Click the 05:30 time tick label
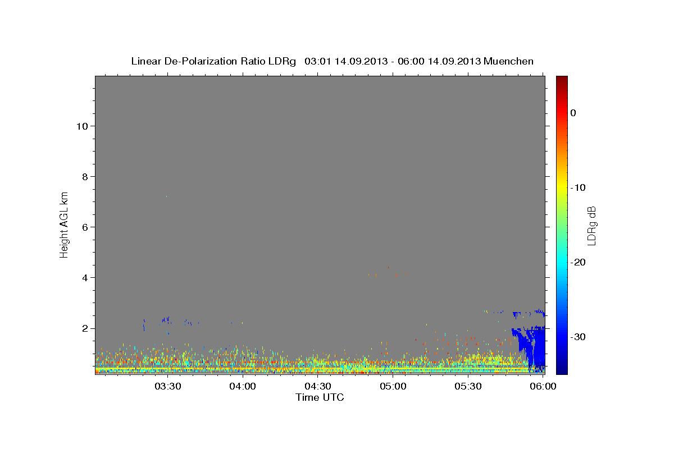The width and height of the screenshot is (674, 449). [x=468, y=386]
